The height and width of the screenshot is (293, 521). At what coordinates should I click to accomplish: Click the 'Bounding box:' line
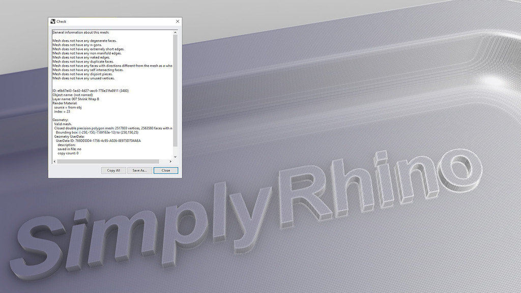(97, 133)
